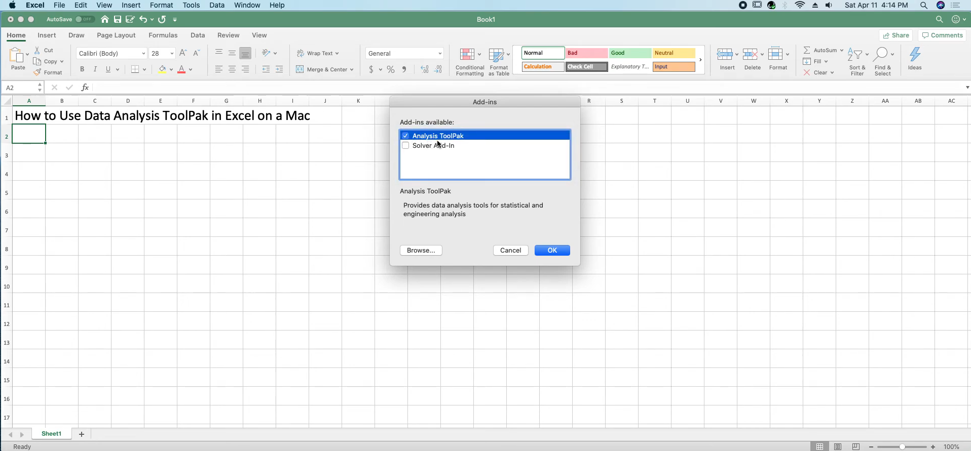Click the Share button

coord(896,35)
